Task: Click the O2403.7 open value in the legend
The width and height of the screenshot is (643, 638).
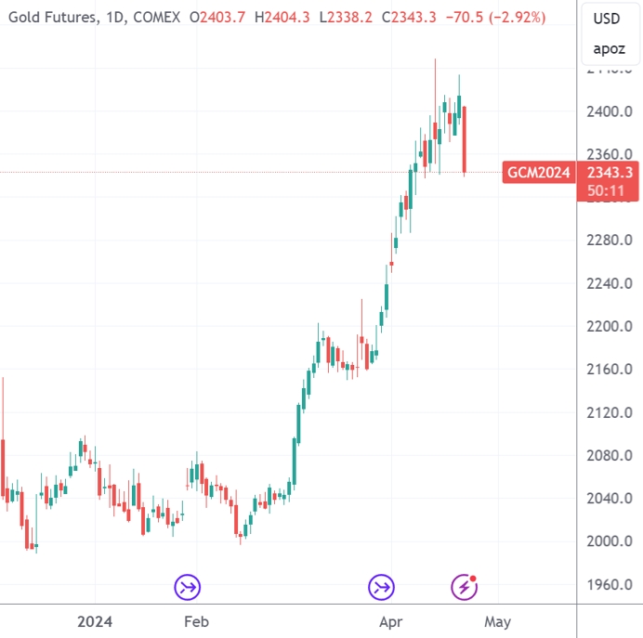Action: pos(217,18)
